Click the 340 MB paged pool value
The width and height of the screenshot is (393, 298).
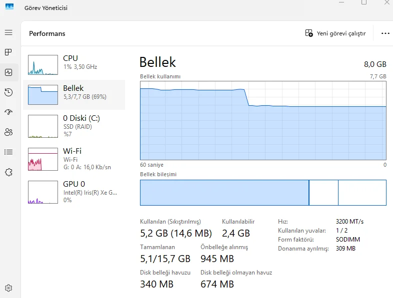tap(156, 284)
